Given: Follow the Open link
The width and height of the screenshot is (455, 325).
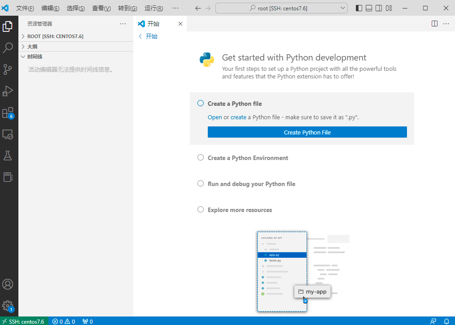Looking at the screenshot, I should coord(215,117).
